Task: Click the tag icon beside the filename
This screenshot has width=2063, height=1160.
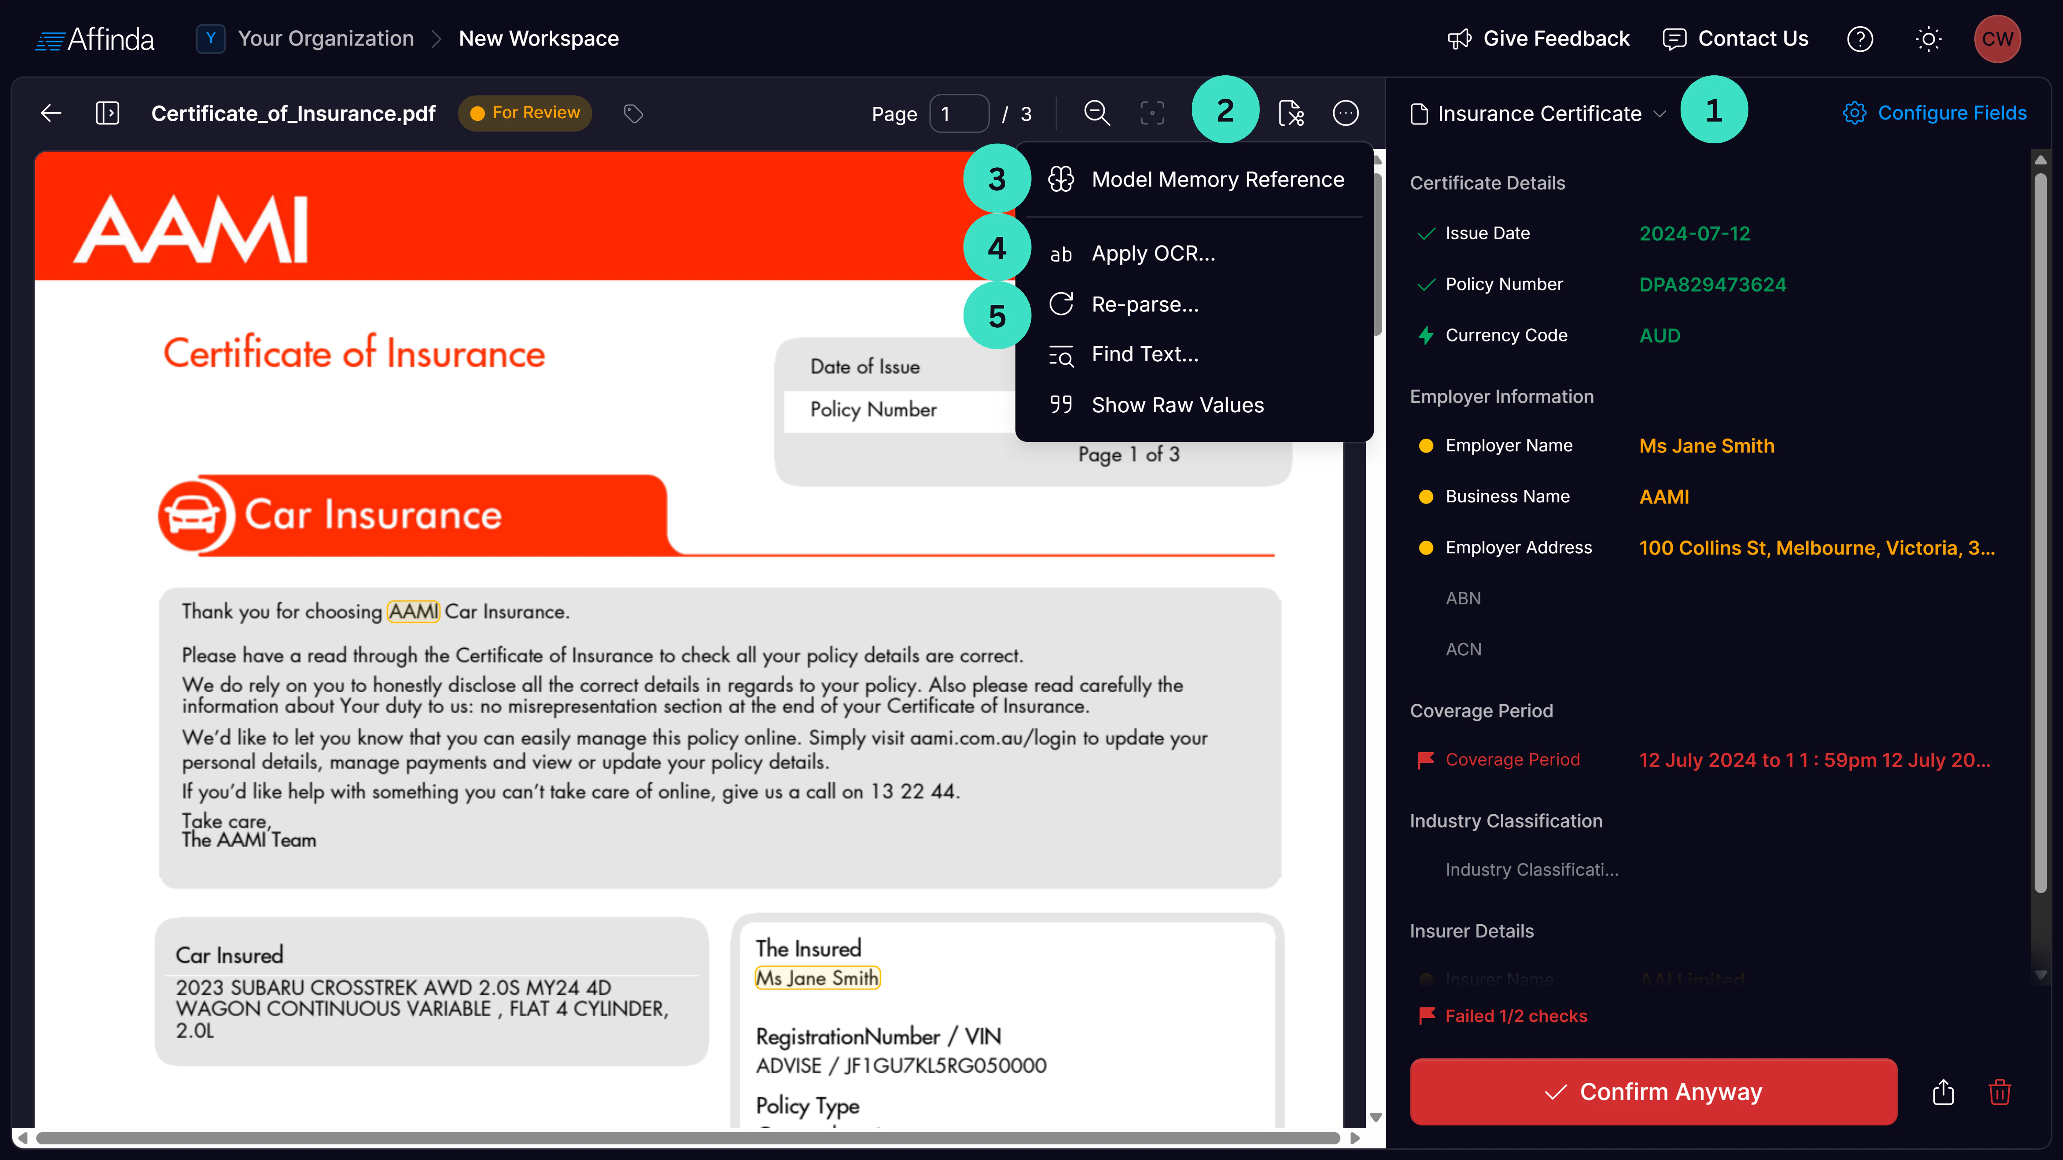Action: [634, 113]
